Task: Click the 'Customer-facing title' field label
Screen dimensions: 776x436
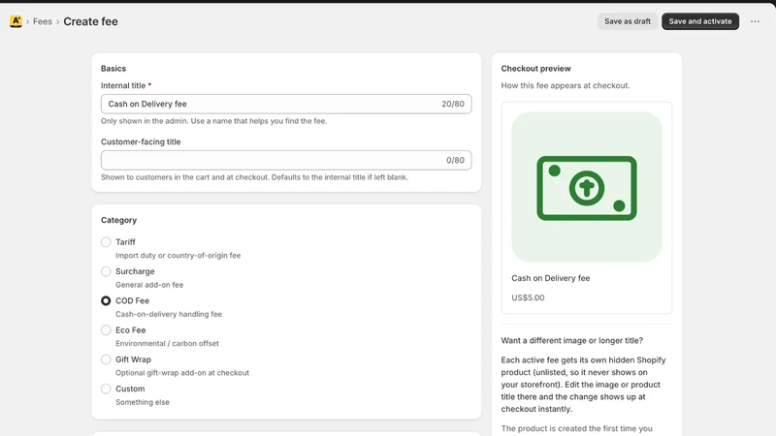Action: coord(141,141)
